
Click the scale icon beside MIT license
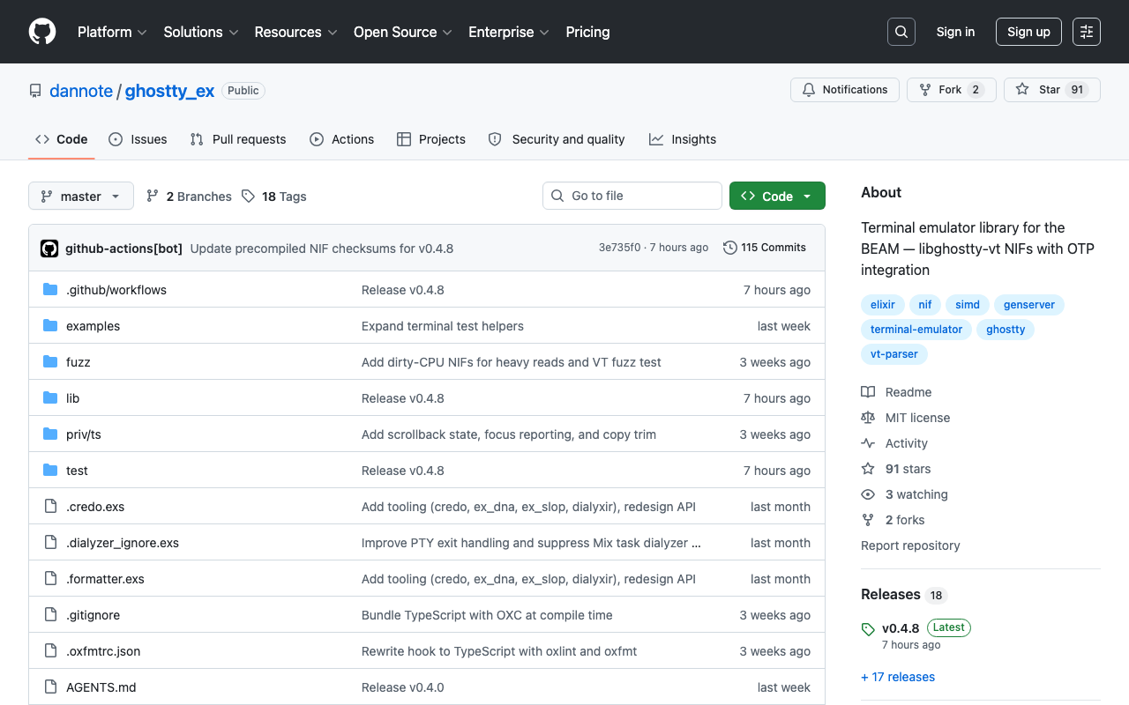pos(868,418)
